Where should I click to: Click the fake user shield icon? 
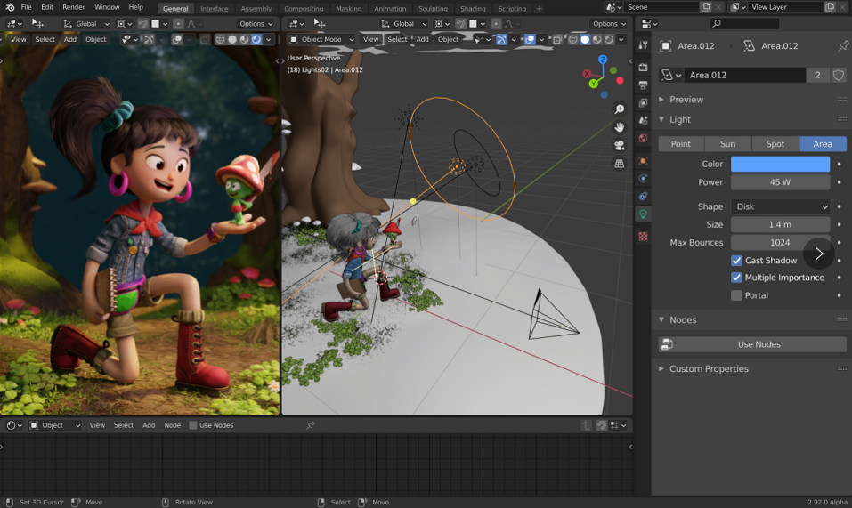click(x=839, y=75)
